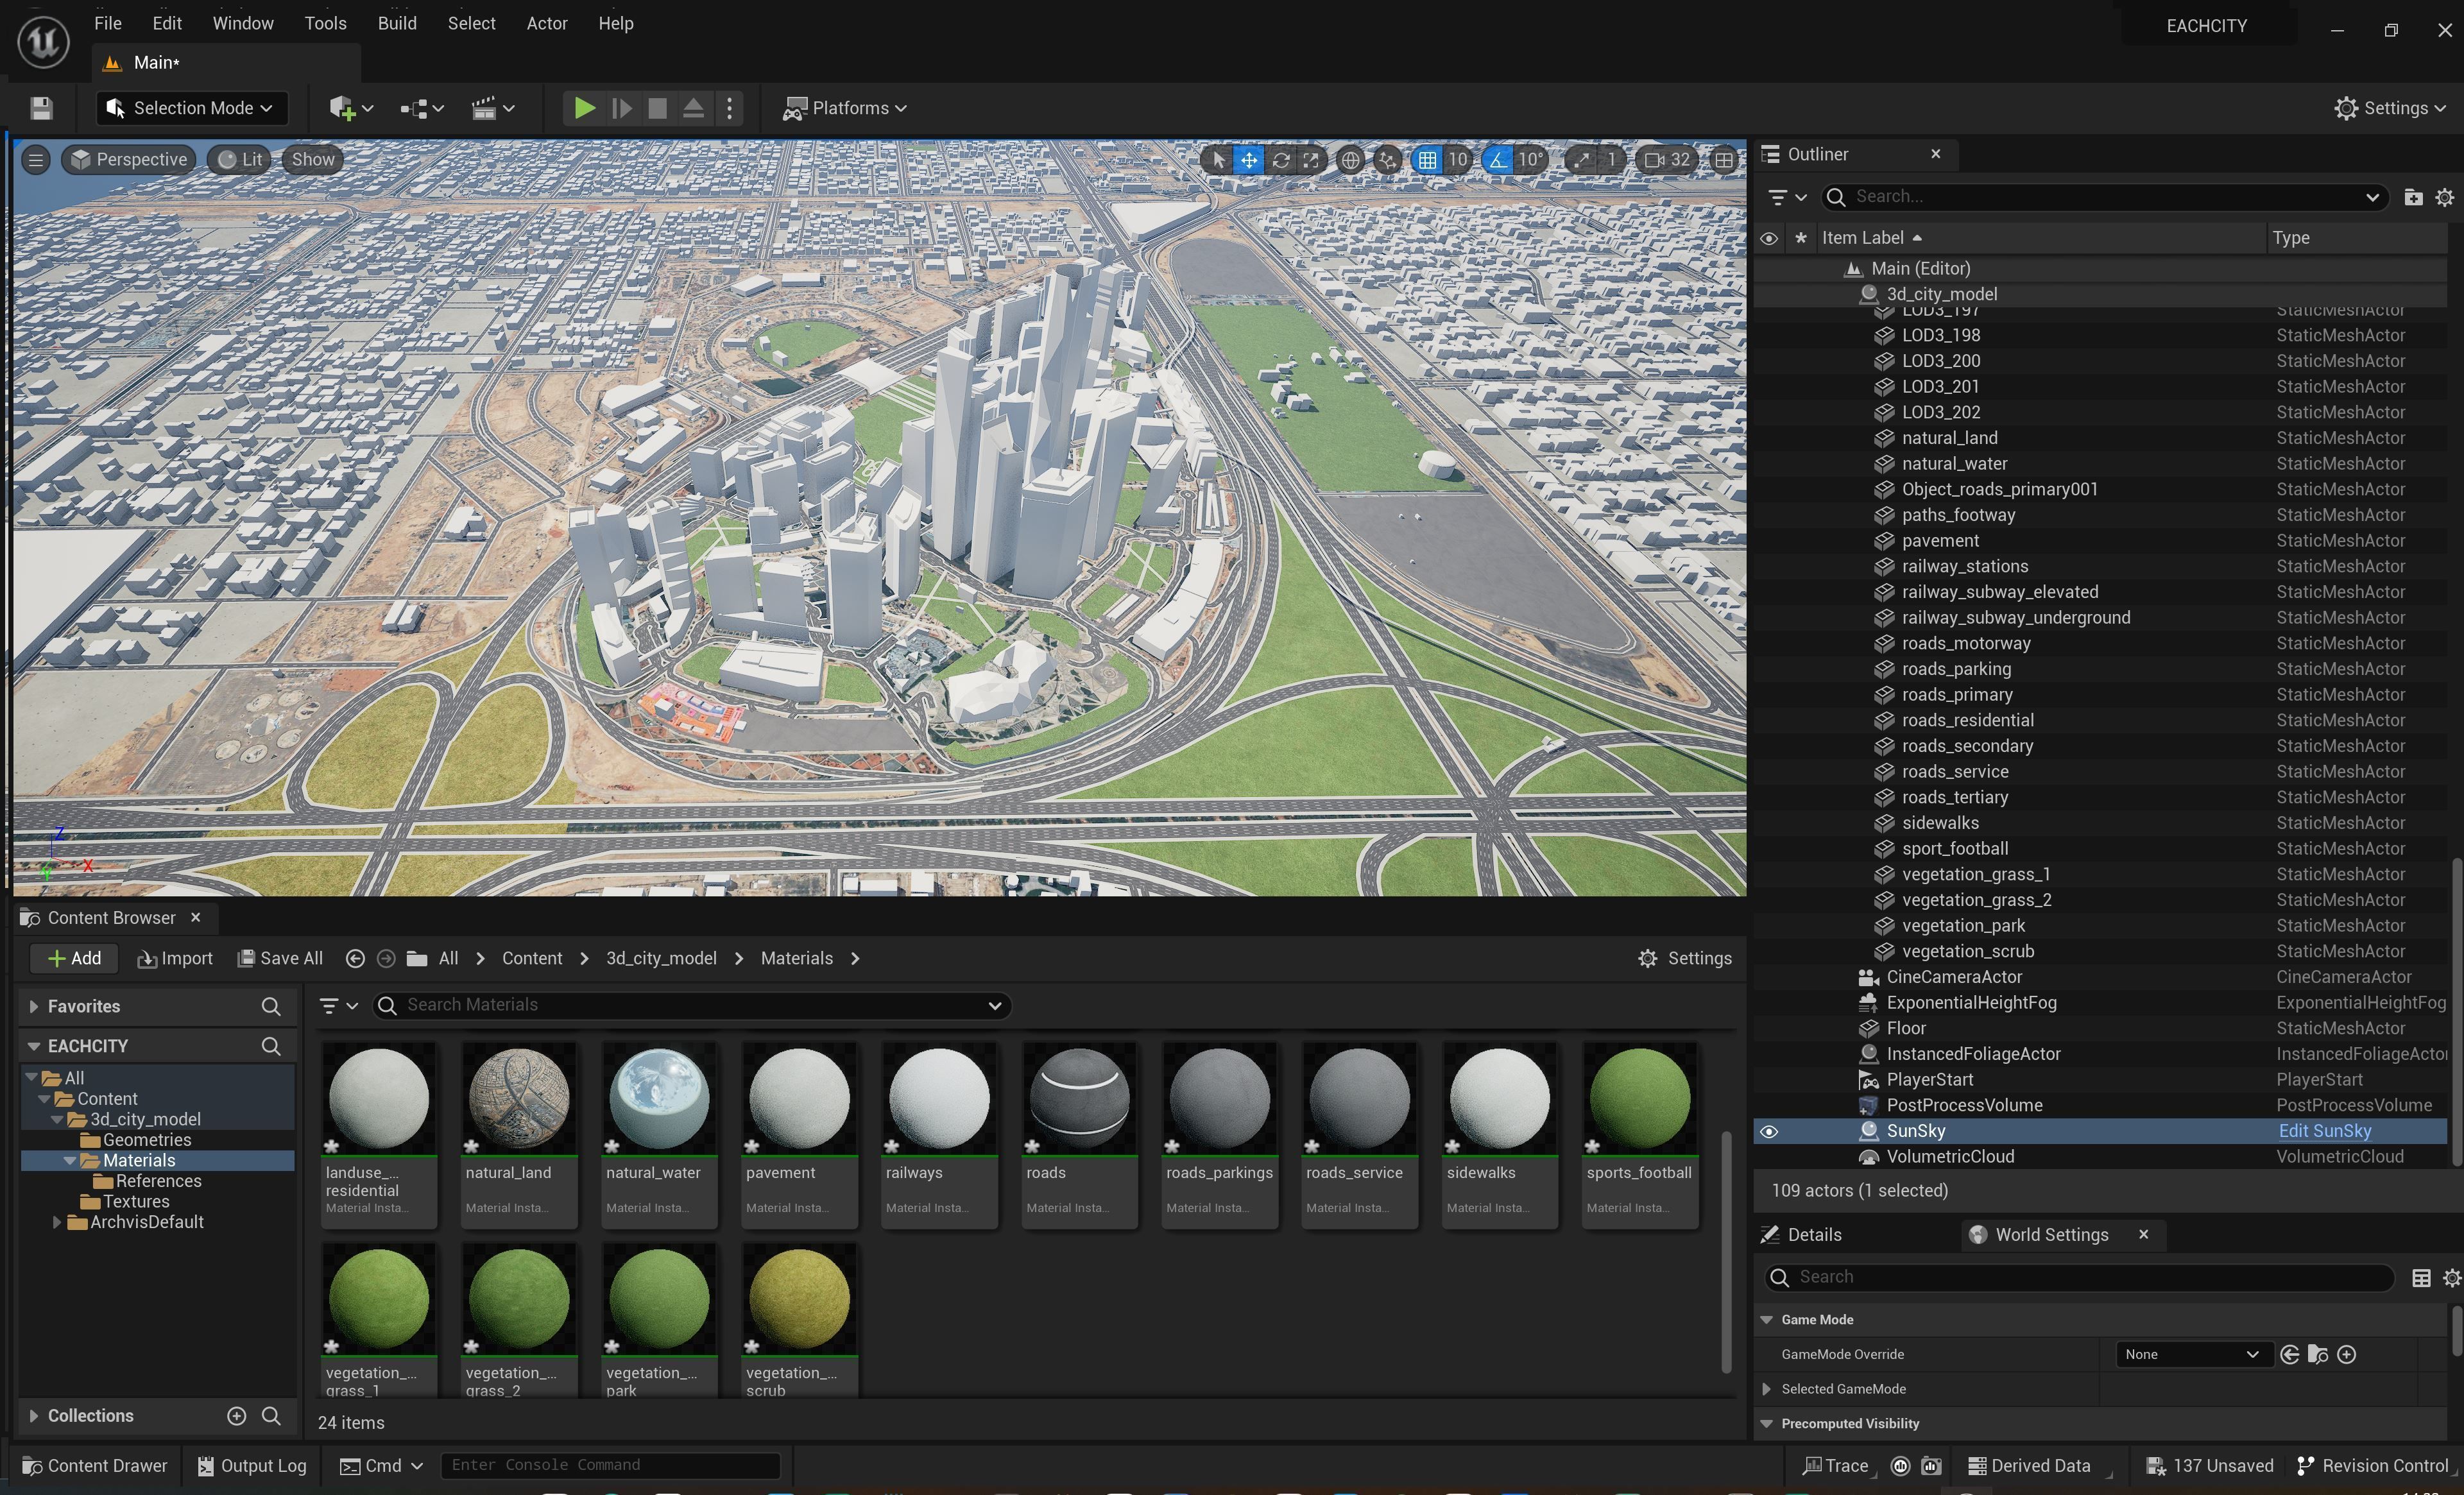
Task: Click Save All in Content Browser
Action: (280, 958)
